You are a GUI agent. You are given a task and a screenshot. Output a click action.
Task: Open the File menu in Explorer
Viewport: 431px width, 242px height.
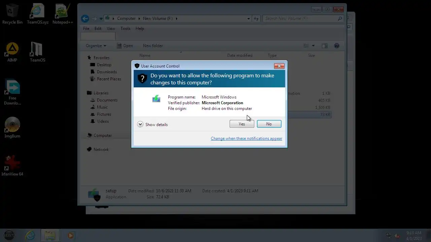click(x=86, y=29)
